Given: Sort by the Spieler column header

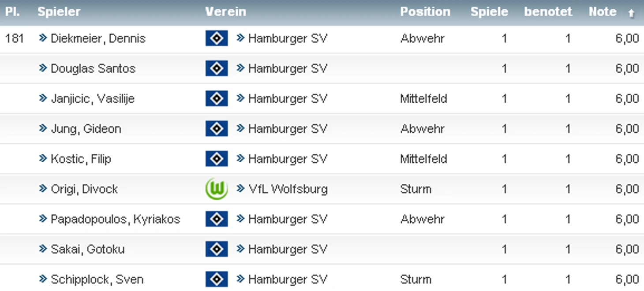Looking at the screenshot, I should point(59,12).
